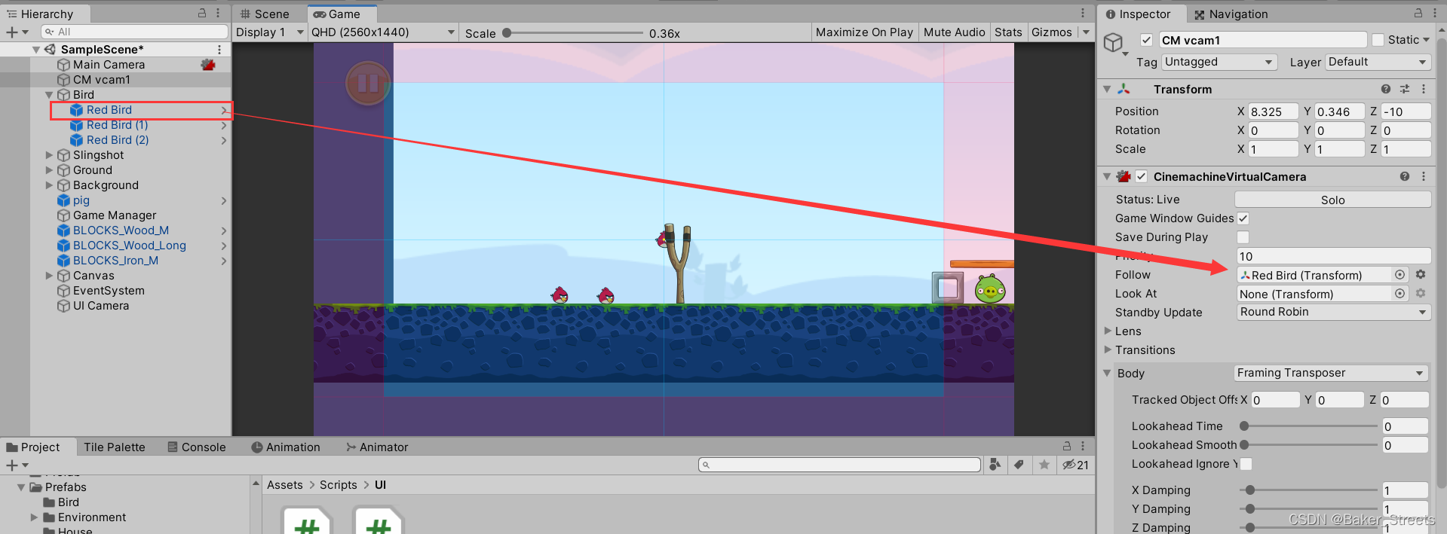Click Cinemachine icon beside Main Camera

[208, 65]
